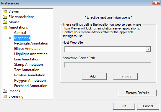Click the Viewer folder icon
The width and height of the screenshot is (161, 112).
pos(5,11)
